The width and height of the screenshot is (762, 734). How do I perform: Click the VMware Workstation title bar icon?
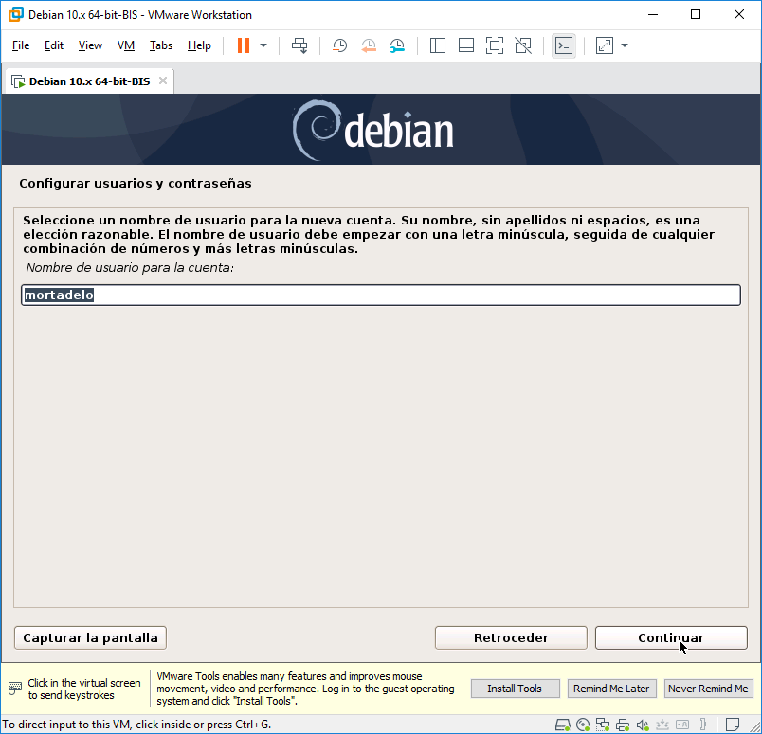coord(15,14)
